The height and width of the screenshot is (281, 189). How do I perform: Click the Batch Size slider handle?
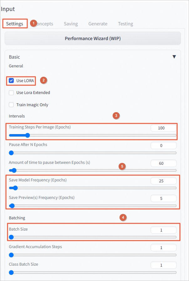pyautogui.click(x=11, y=237)
